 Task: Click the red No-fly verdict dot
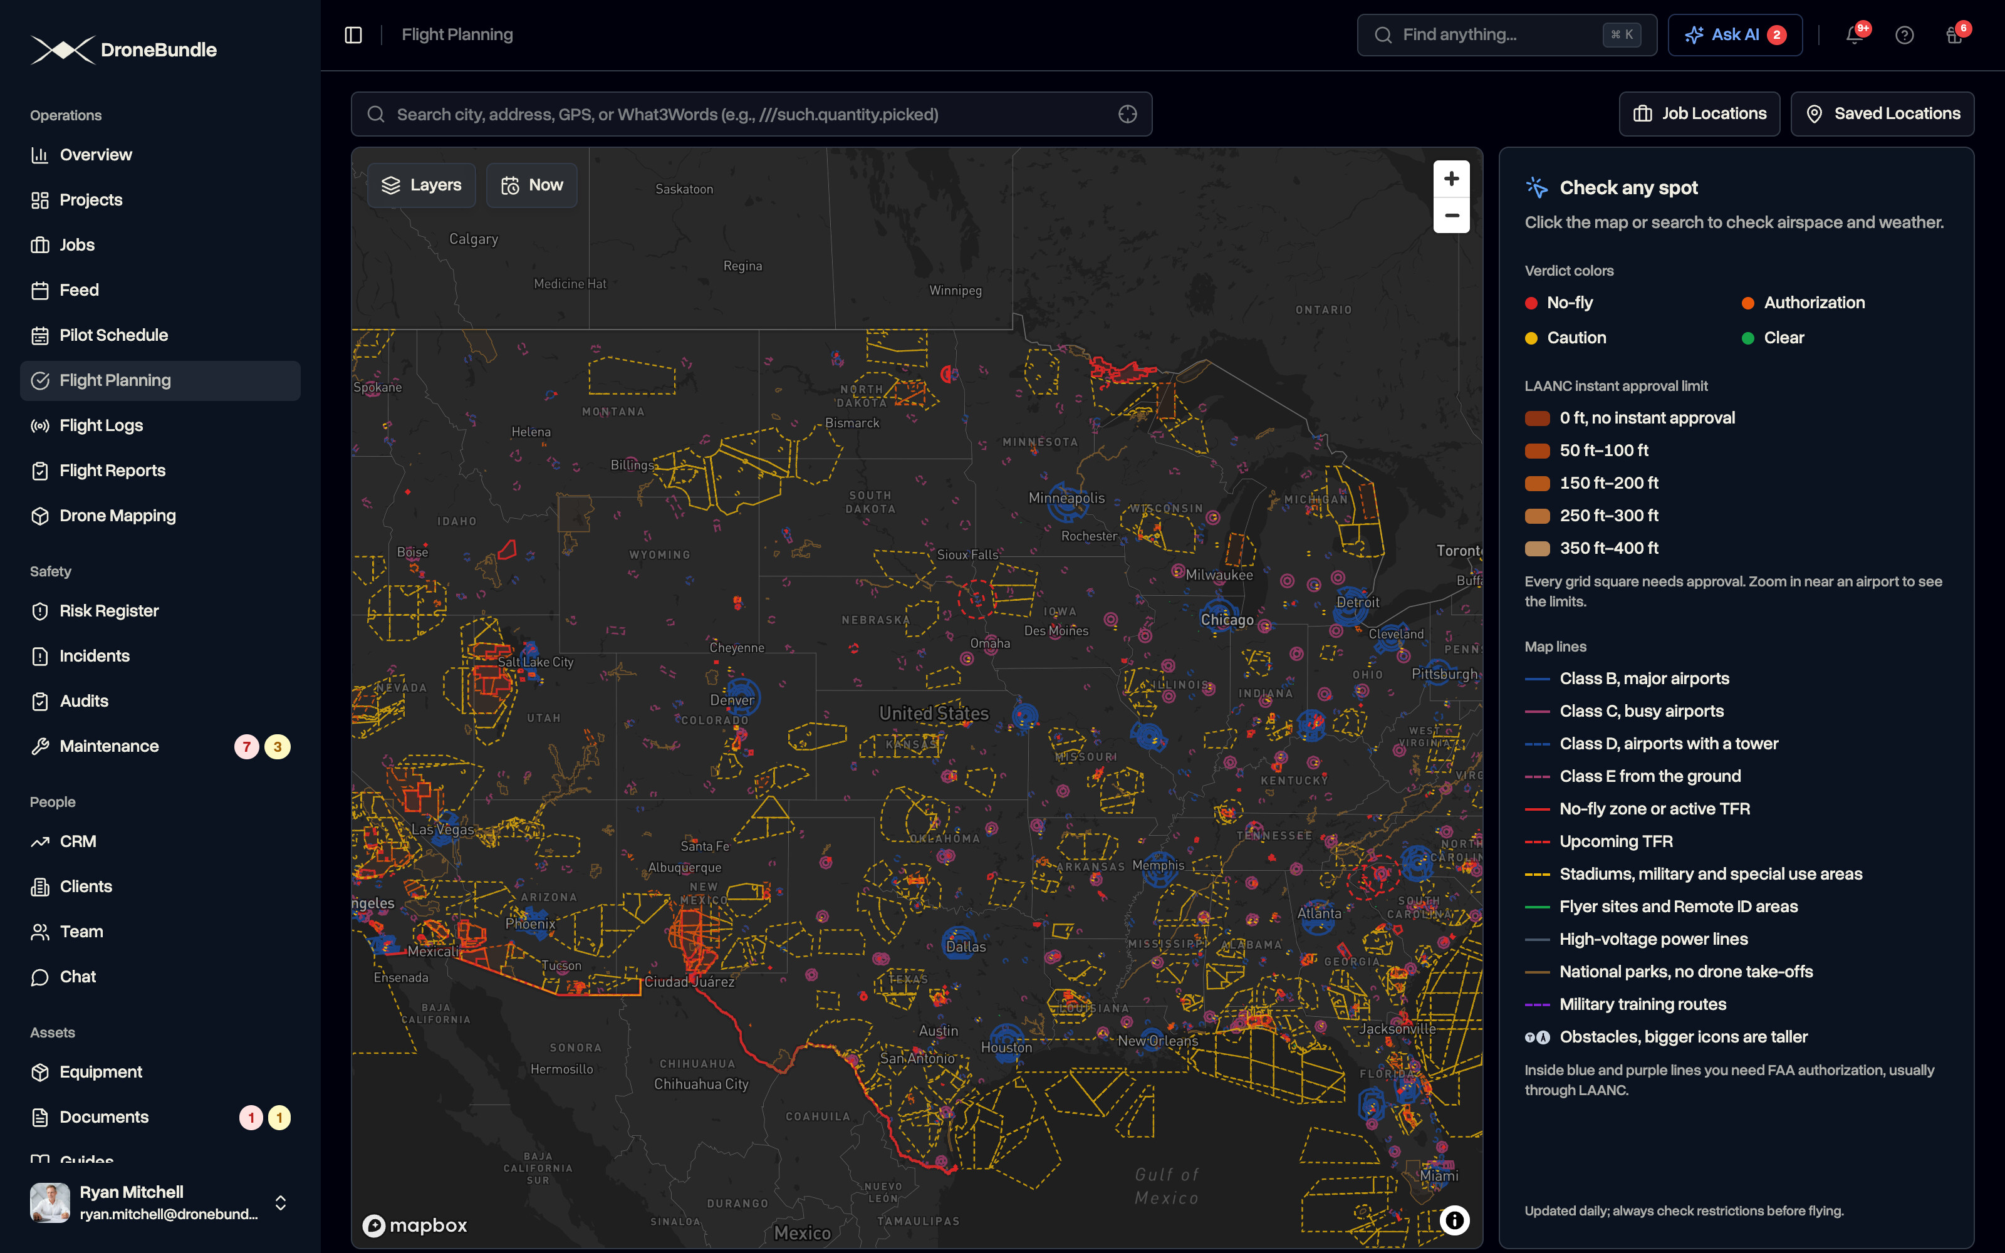pos(1531,303)
